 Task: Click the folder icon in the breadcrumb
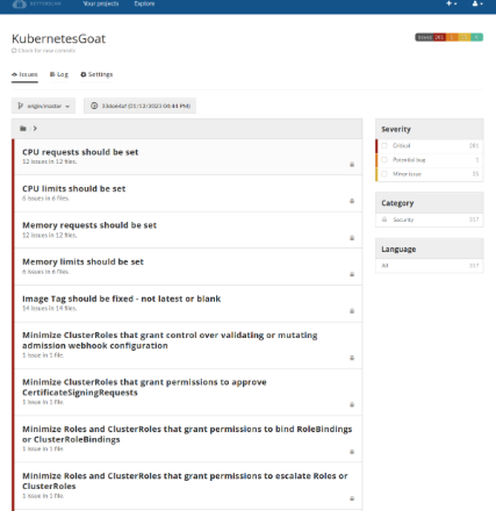pos(23,128)
